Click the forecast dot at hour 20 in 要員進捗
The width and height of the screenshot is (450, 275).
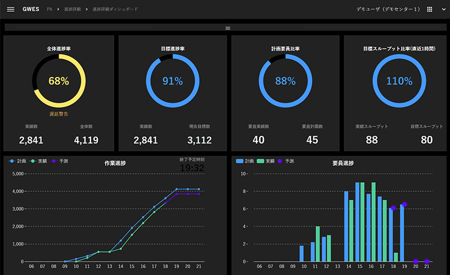[416, 261]
